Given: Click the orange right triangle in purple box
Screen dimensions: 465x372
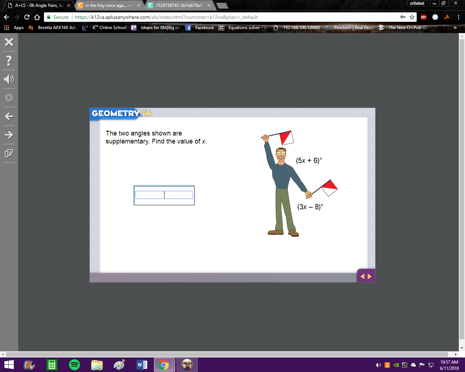Looking at the screenshot, I should tap(370, 276).
